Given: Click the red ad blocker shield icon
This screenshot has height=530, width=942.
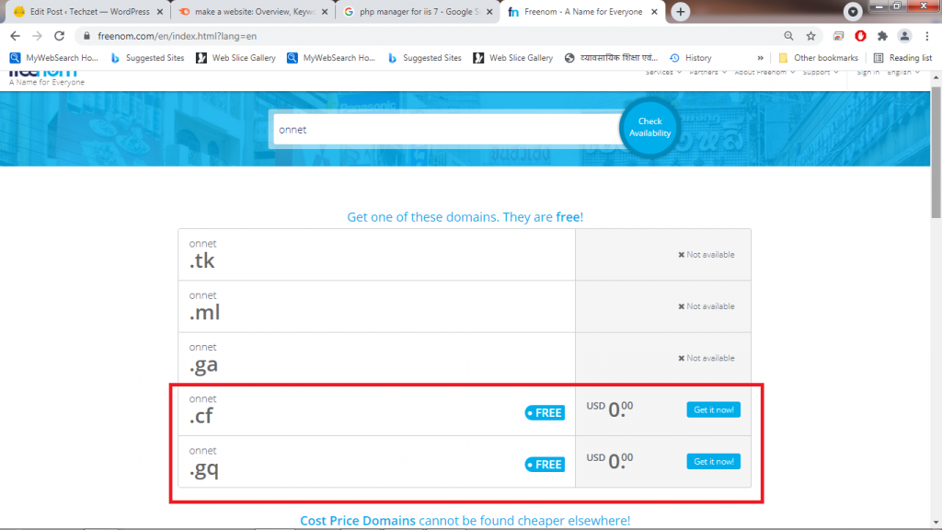Looking at the screenshot, I should click(860, 36).
